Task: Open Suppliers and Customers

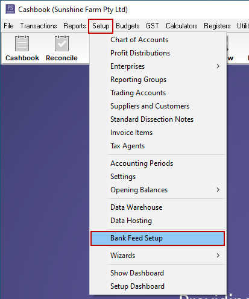Action: tap(150, 106)
